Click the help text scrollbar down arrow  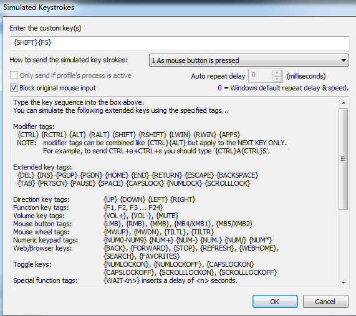[344, 282]
